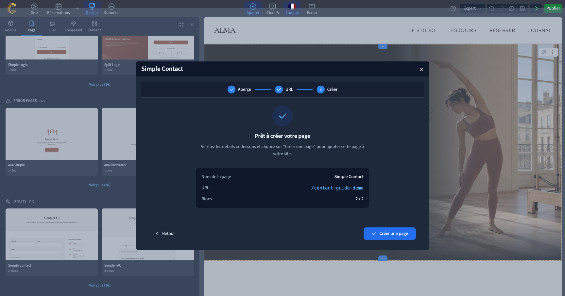Close the Simple Contact dialog
The image size is (565, 296).
[421, 70]
